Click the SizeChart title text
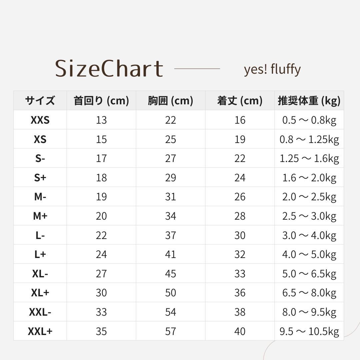 click(109, 69)
